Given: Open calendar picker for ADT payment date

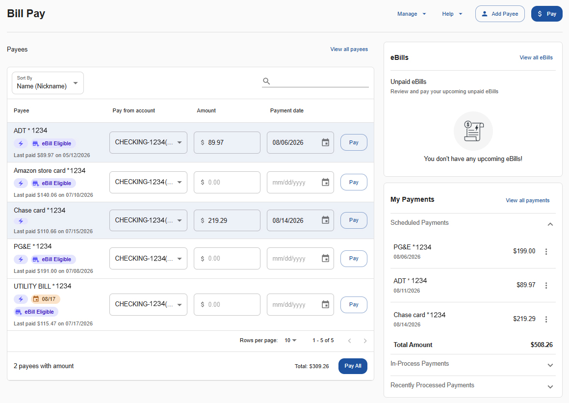Looking at the screenshot, I should tap(326, 143).
